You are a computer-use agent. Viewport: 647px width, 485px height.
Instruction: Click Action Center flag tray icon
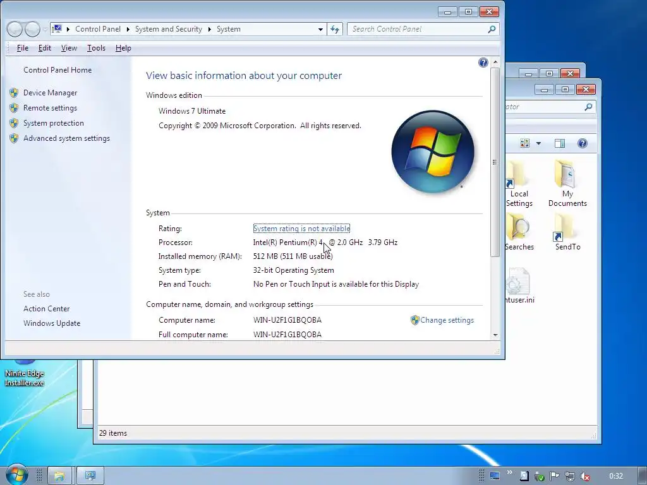(554, 476)
